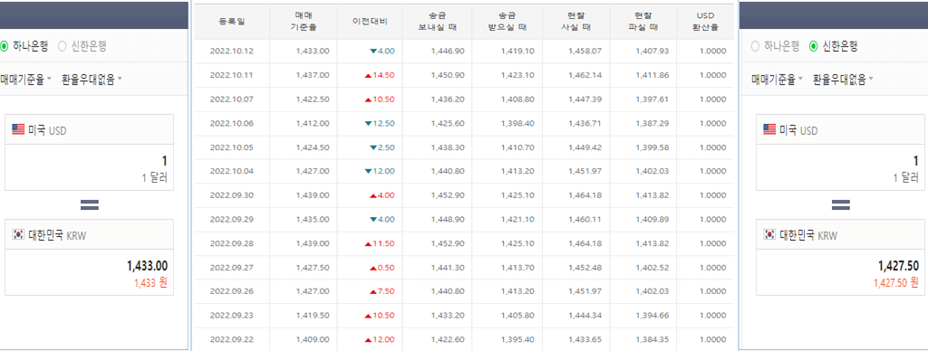The height and width of the screenshot is (351, 928).
Task: Click the 등록일 column header
Action: point(231,22)
